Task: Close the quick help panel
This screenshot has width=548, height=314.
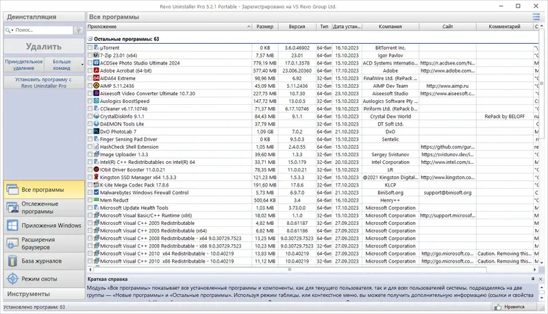Action: pos(540,279)
